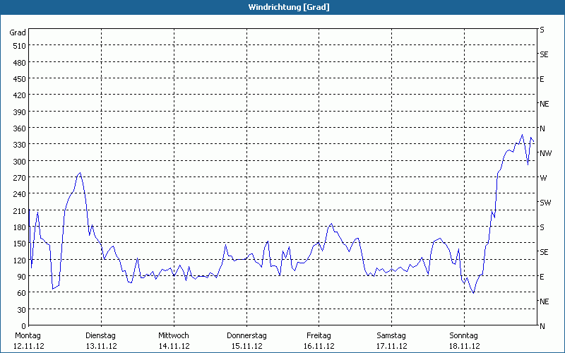Click the chart title 'Windrichtung [Grad]'
The width and height of the screenshot is (565, 353).
pyautogui.click(x=289, y=7)
